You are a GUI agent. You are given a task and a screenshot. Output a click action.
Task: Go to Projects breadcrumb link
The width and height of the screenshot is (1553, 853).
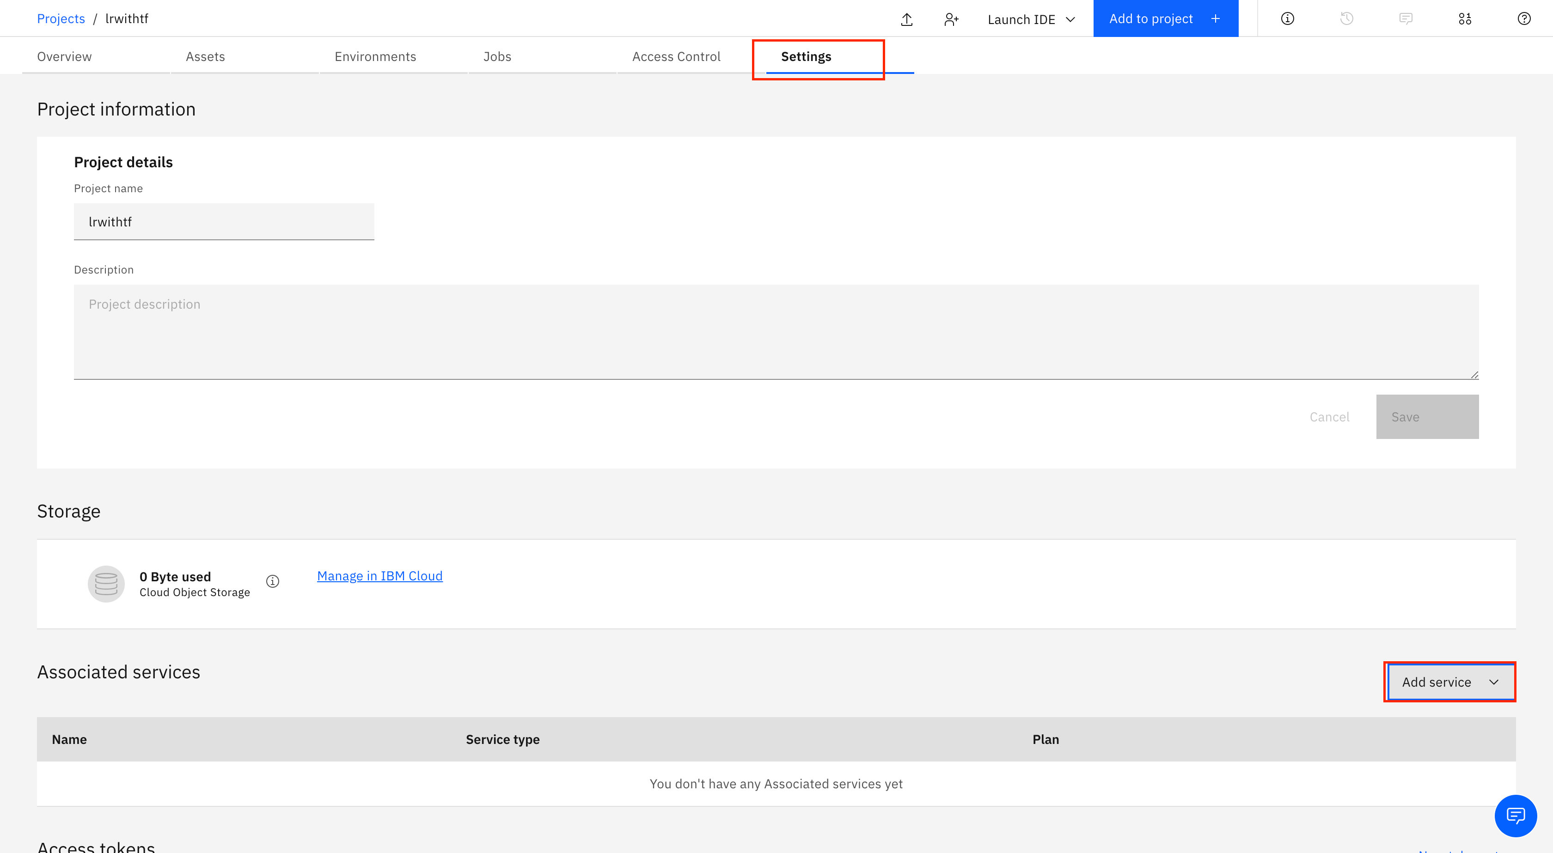coord(61,18)
